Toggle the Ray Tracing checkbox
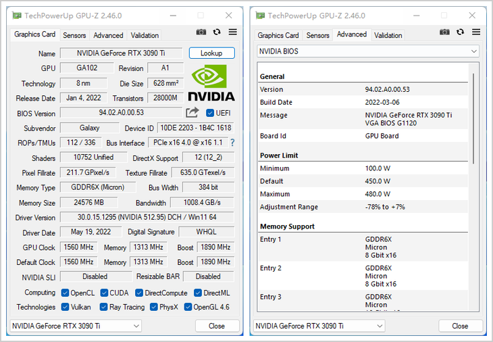The height and width of the screenshot is (342, 493). click(x=104, y=307)
